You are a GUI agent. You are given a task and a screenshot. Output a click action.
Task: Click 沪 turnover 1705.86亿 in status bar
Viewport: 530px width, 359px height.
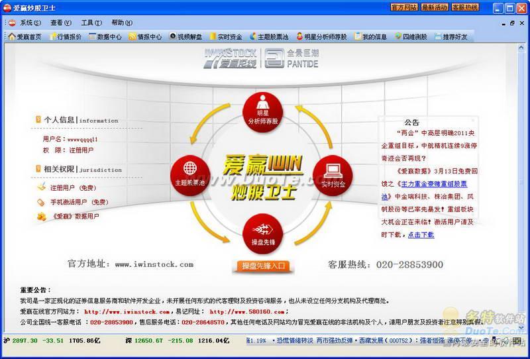tap(85, 340)
